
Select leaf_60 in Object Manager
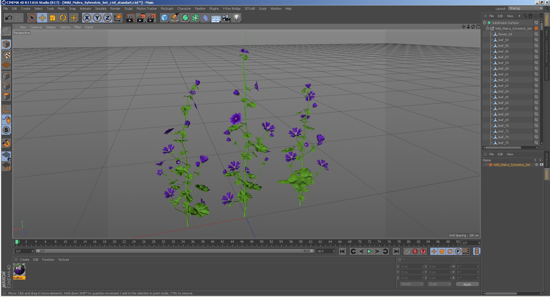click(503, 69)
